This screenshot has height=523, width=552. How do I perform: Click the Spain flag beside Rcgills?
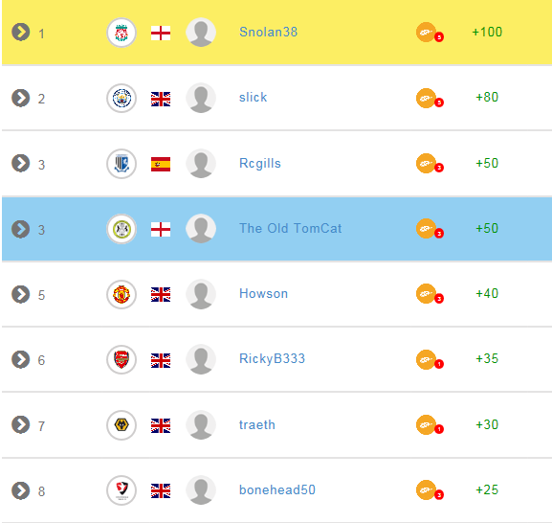161,164
